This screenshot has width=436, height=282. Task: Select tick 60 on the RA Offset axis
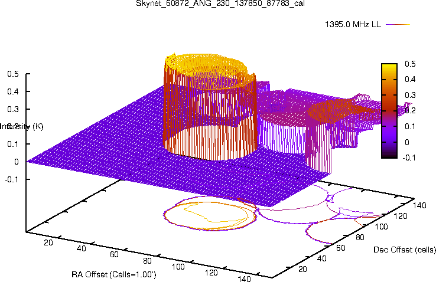coord(114,254)
